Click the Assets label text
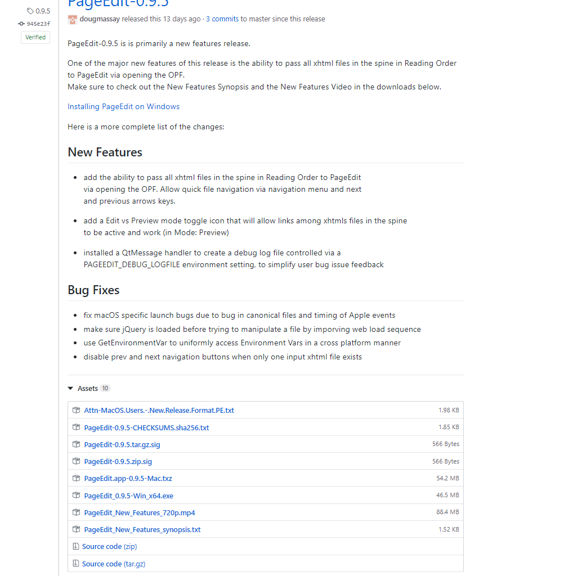The width and height of the screenshot is (564, 576). (x=88, y=389)
